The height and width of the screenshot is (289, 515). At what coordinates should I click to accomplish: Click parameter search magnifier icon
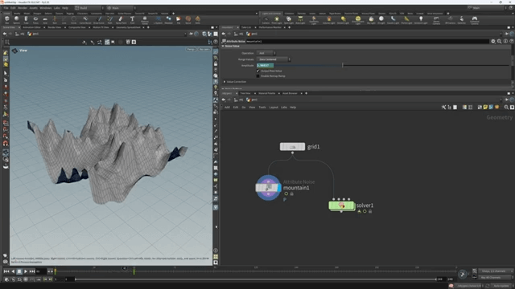click(499, 41)
